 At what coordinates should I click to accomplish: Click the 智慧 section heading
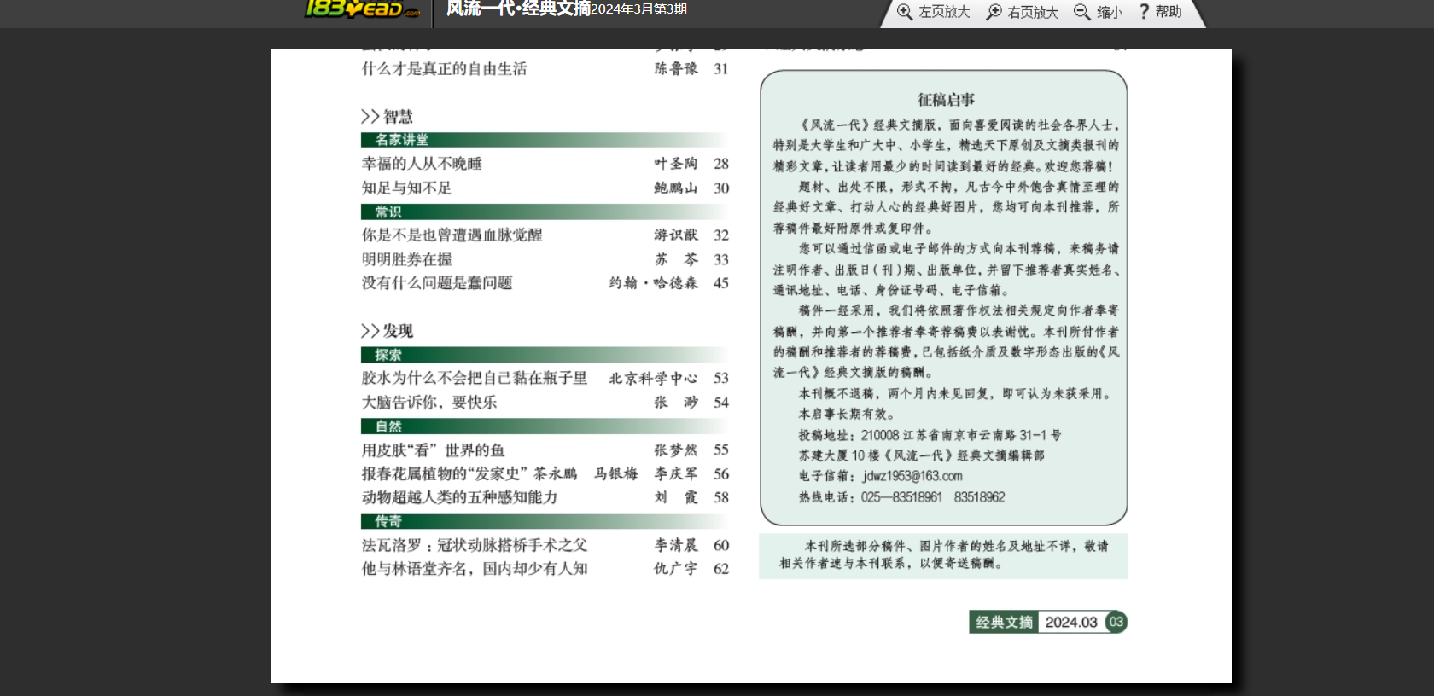[397, 117]
